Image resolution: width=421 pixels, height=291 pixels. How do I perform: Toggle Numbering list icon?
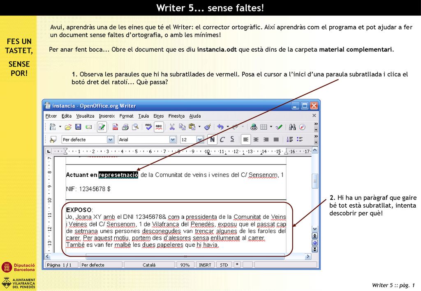click(289, 139)
